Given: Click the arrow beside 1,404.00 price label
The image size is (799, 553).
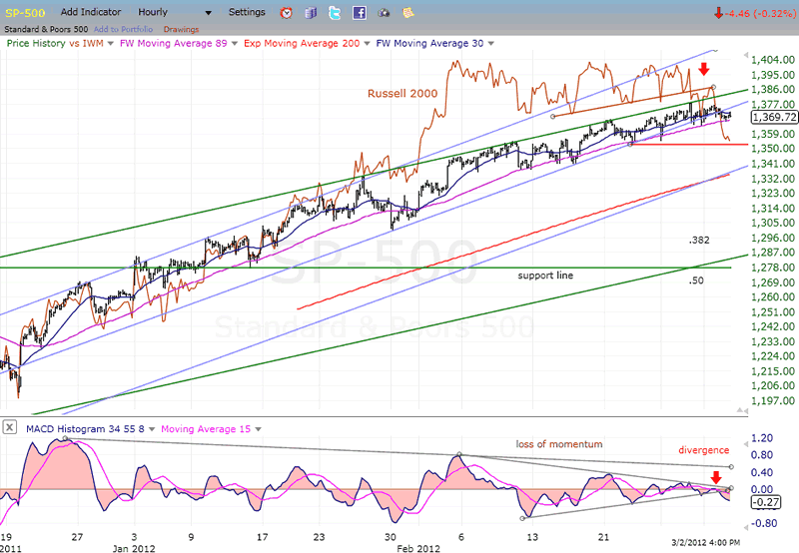Looking at the screenshot, I should 746,55.
